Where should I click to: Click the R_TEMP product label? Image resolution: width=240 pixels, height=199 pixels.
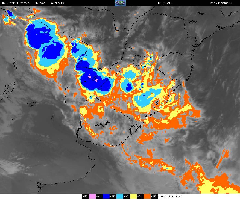(x=165, y=3)
